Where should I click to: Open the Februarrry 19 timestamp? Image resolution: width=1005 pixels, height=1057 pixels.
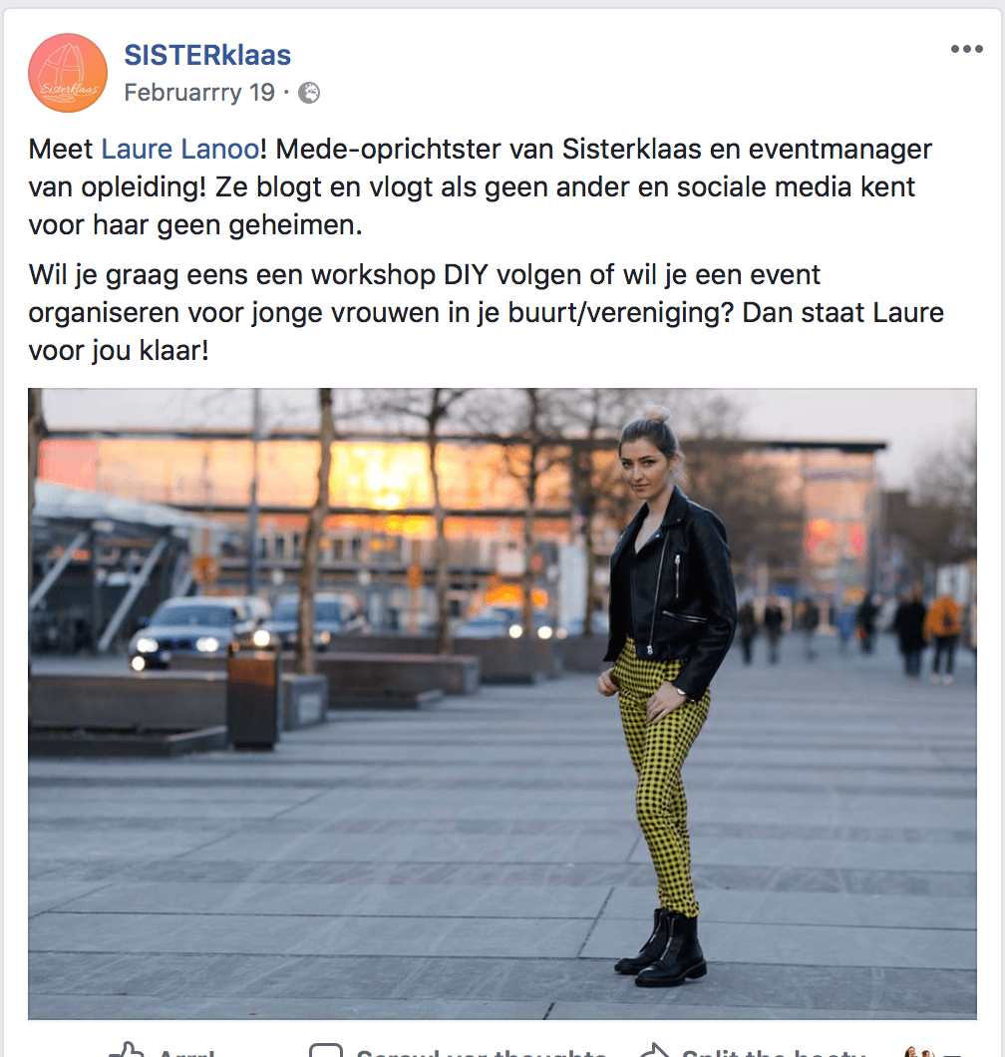199,93
